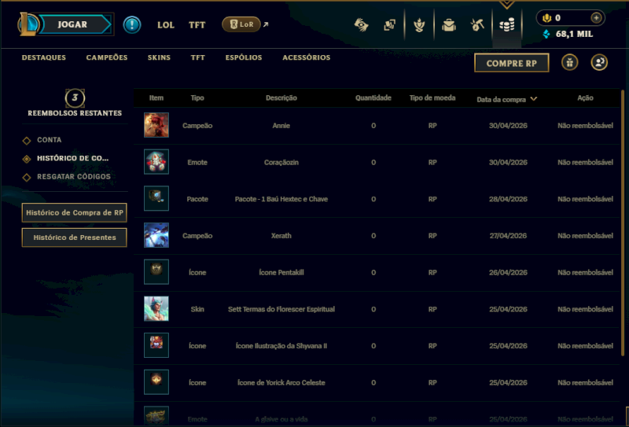This screenshot has height=427, width=629.
Task: Open the CAMPEÕES store tab
Action: pos(107,57)
